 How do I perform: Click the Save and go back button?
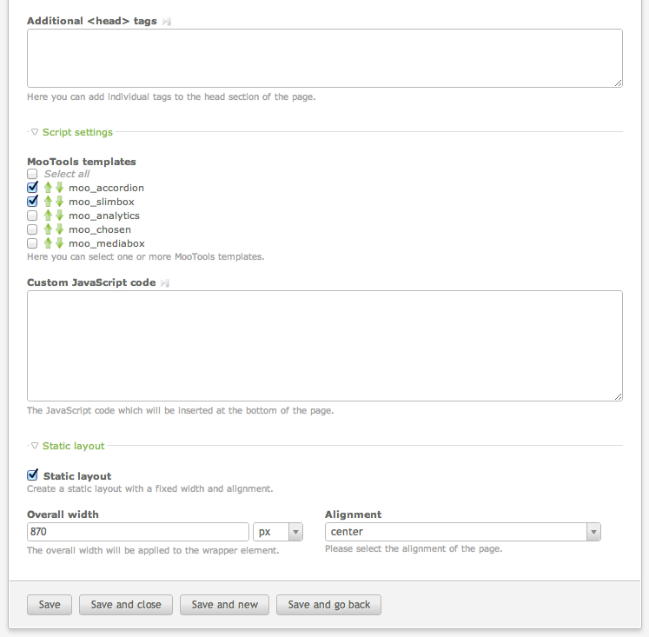pyautogui.click(x=328, y=605)
